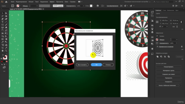Select the Blend tool
This screenshot has width=185, height=104.
(6, 42)
